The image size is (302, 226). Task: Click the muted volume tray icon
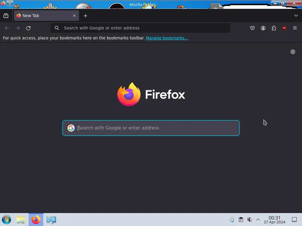(x=250, y=220)
